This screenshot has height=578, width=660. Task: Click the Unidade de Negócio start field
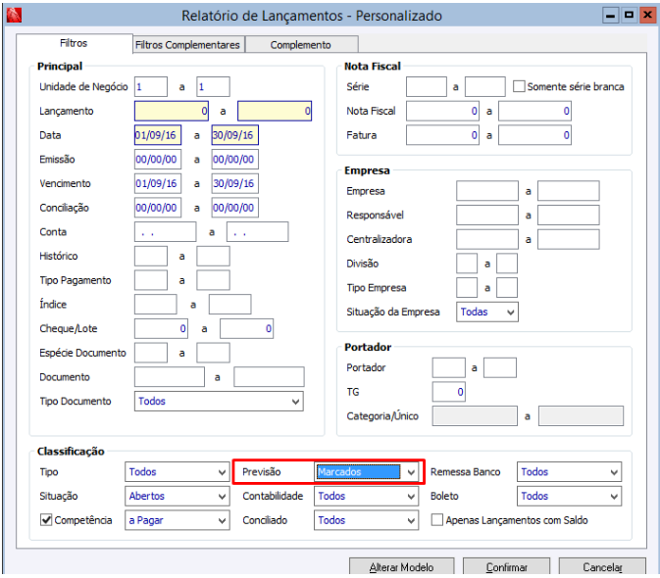(151, 86)
